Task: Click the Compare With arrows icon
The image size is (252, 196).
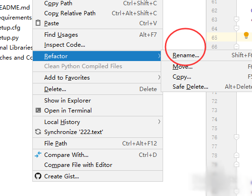Action: click(38, 155)
